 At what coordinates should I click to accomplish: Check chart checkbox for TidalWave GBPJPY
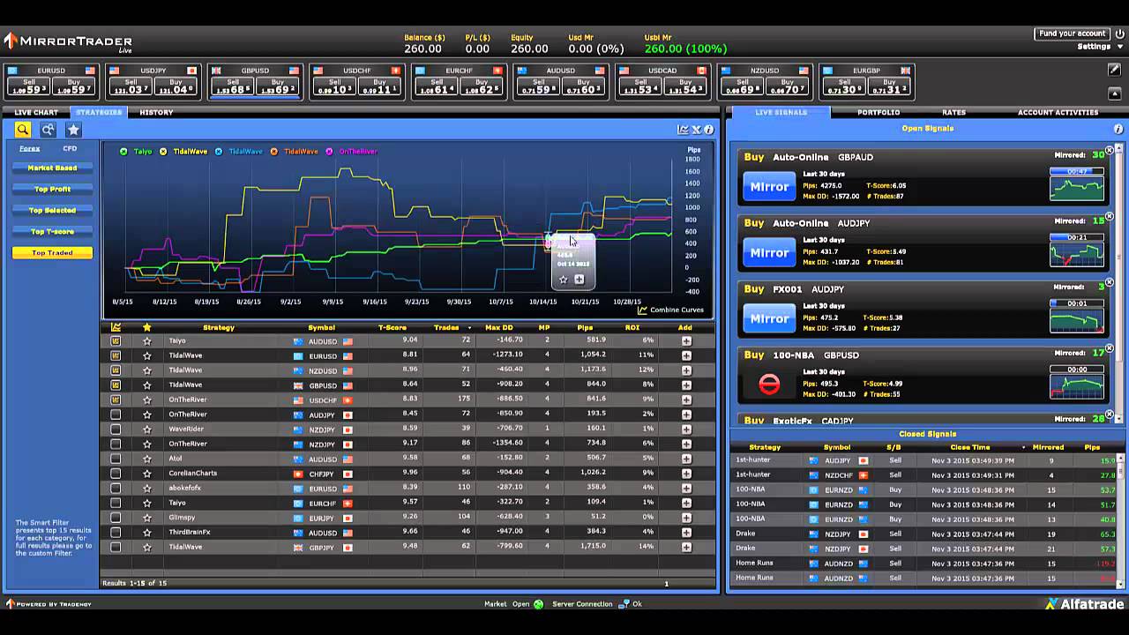116,547
